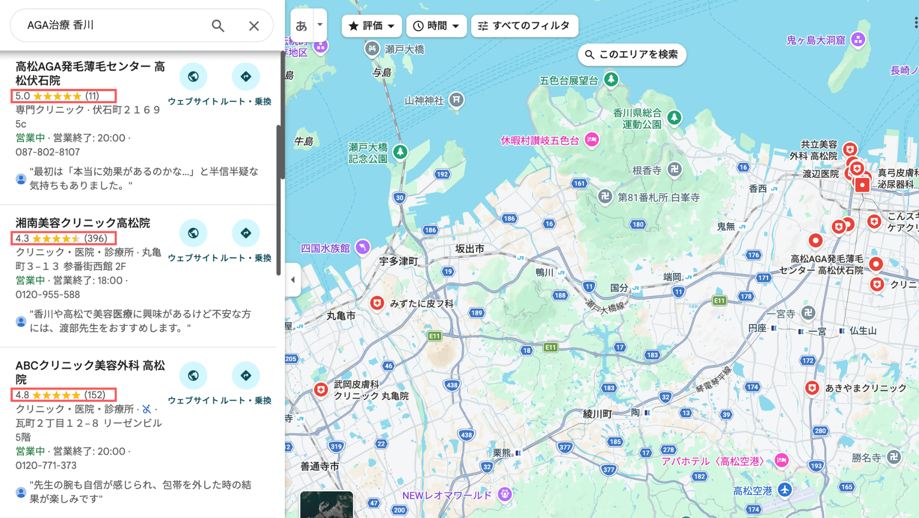Click the 五色台展望台 marker
This screenshot has width=919, height=518.
coord(611,79)
